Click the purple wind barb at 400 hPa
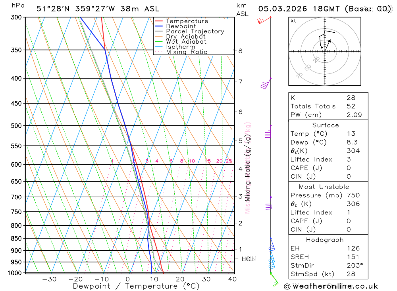Viewport: 397px width, 291px height. pos(266,84)
